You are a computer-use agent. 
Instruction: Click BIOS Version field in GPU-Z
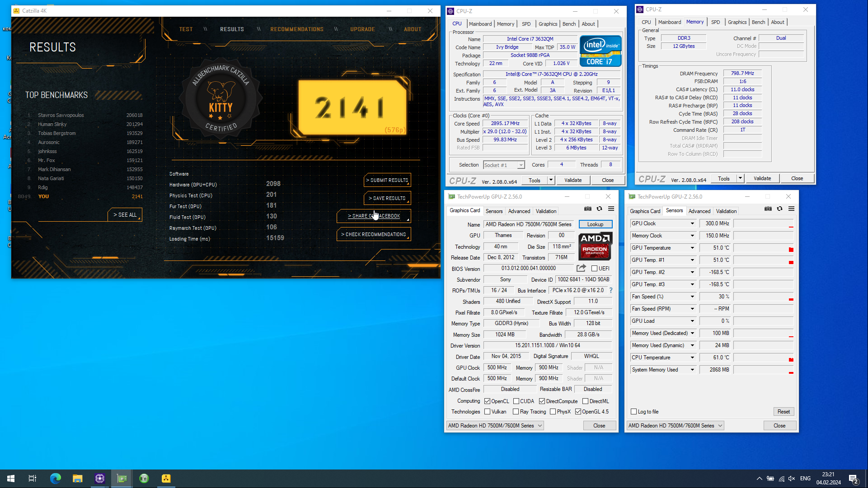coord(528,268)
